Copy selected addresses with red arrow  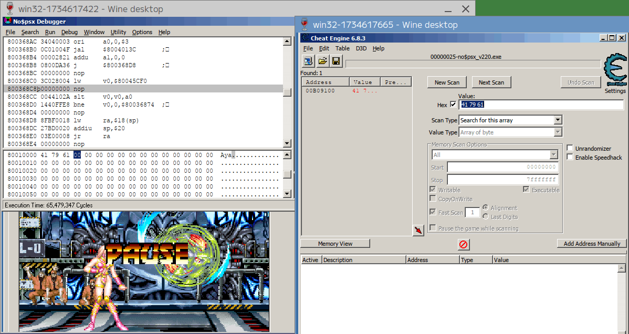pyautogui.click(x=418, y=230)
